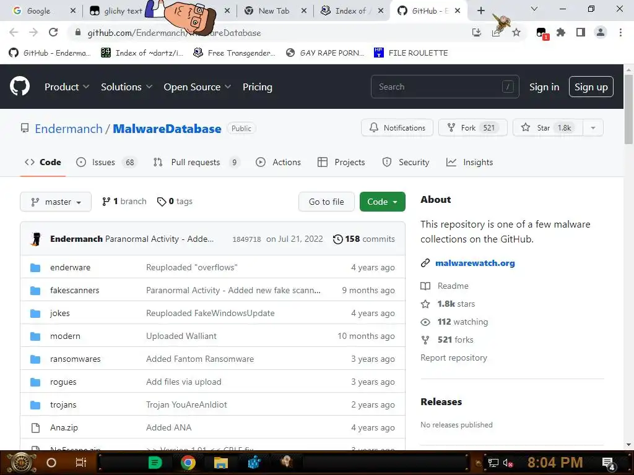Click the Sign up button

coord(591,87)
